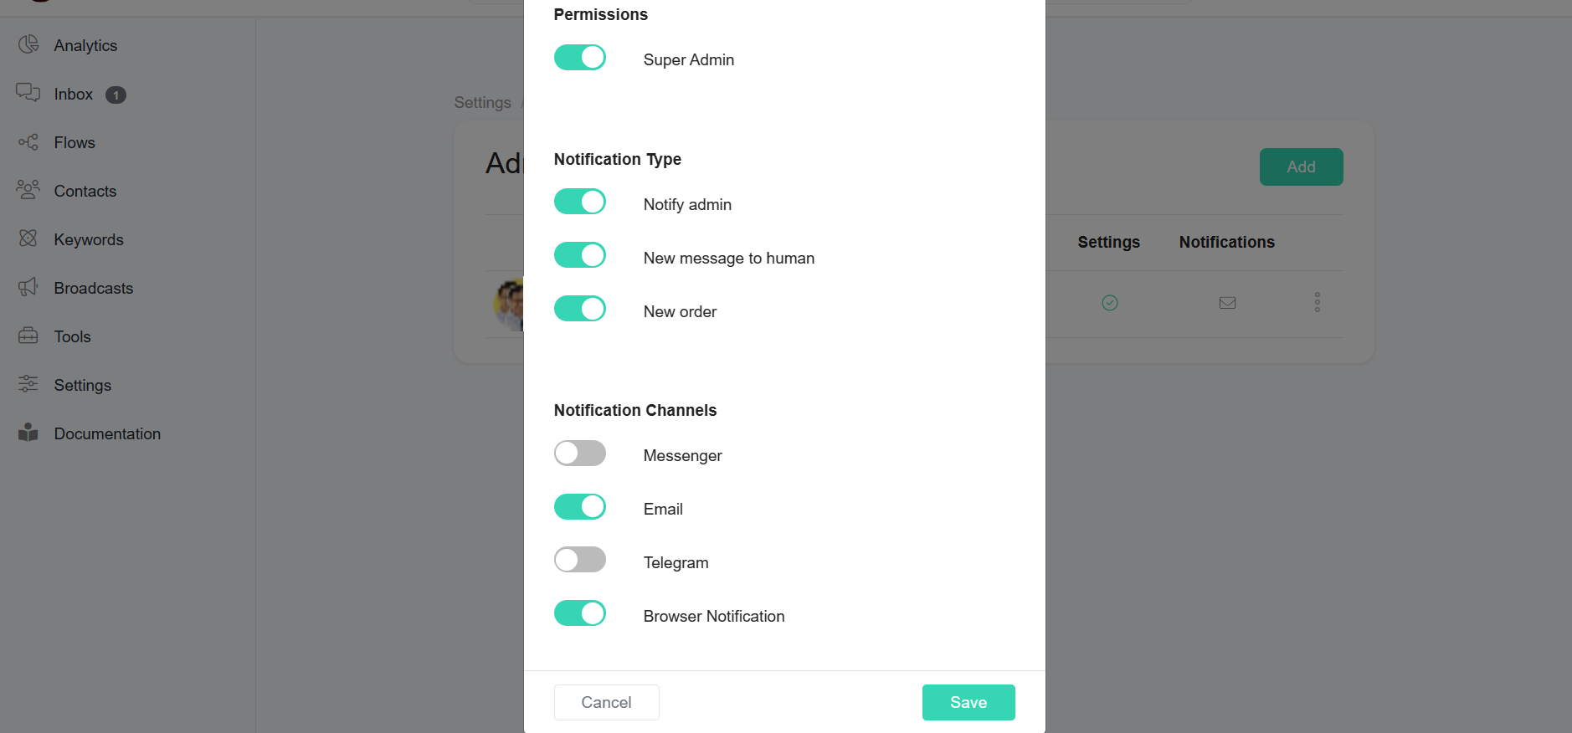Open Analytics via its pie chart icon

pyautogui.click(x=28, y=44)
